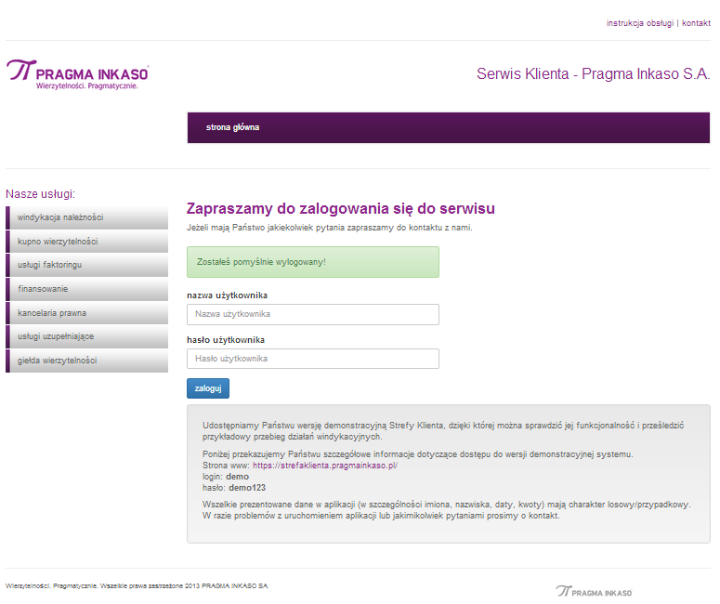The height and width of the screenshot is (604, 720).
Task: Follow the strefaklienta.pragmainkaso.pl link
Action: (x=325, y=466)
